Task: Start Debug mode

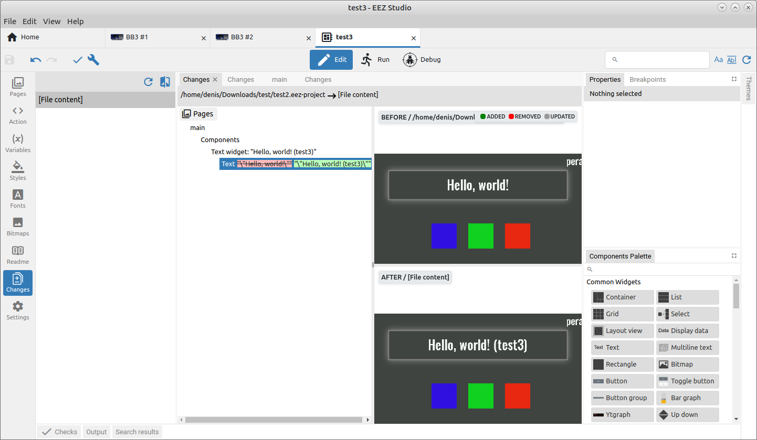Action: 422,60
